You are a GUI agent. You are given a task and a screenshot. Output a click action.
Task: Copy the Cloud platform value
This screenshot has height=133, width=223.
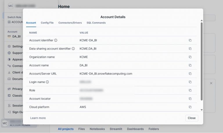190,107
